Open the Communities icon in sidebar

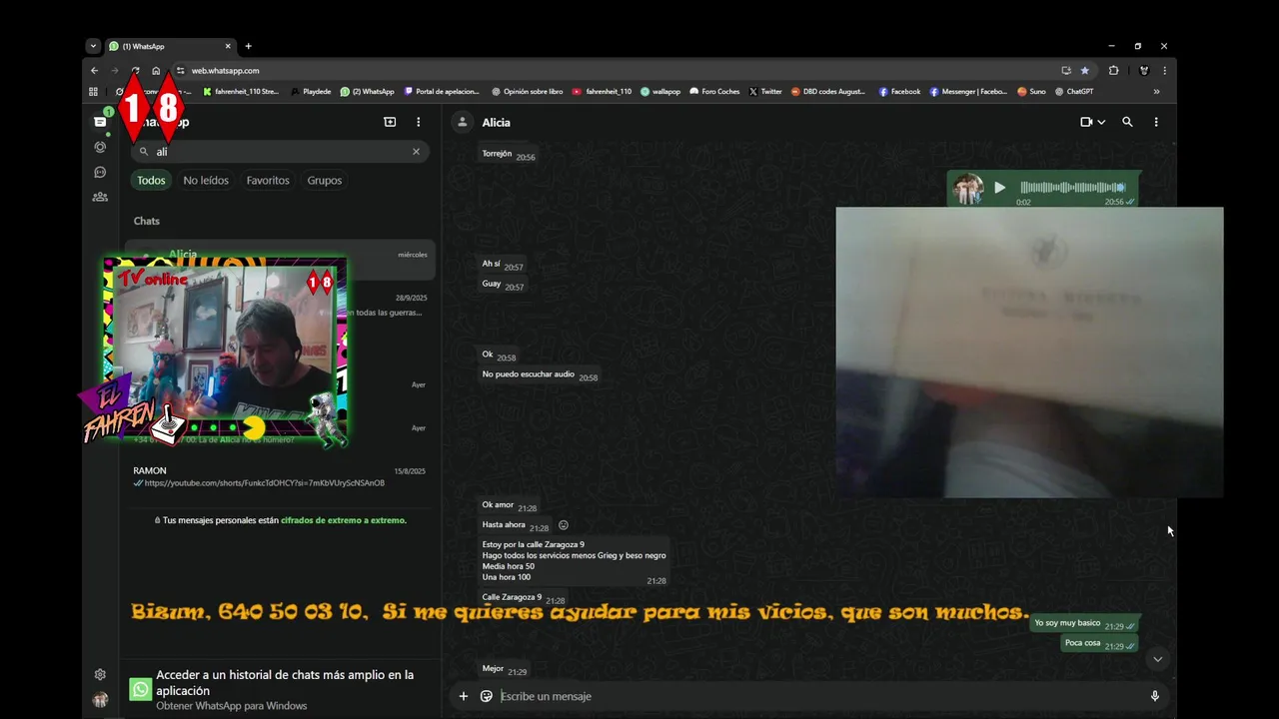100,197
